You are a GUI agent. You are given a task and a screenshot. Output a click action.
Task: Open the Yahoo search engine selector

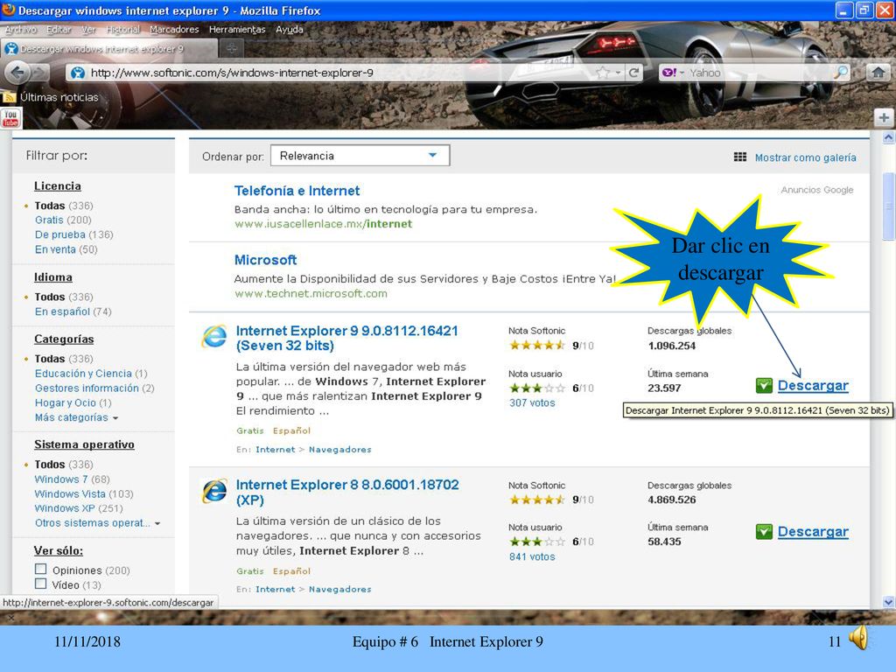(673, 73)
